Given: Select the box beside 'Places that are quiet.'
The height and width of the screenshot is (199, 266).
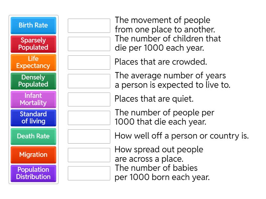Looking at the screenshot, I should pos(88,99).
